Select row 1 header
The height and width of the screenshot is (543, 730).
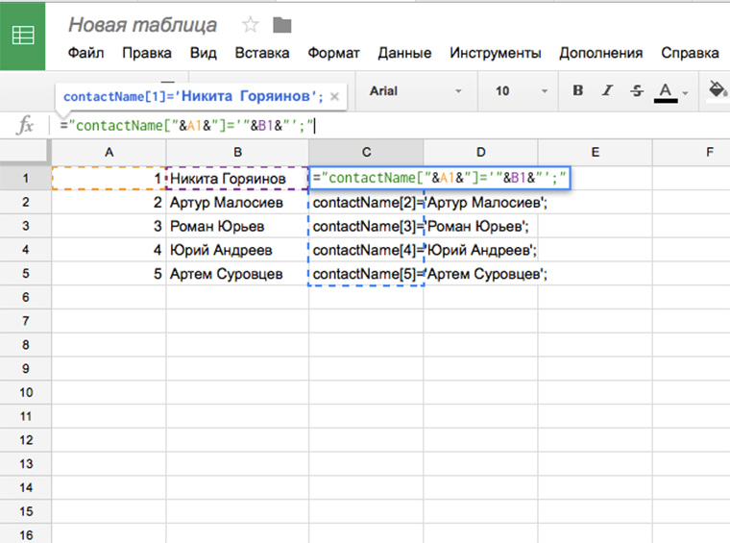point(26,178)
